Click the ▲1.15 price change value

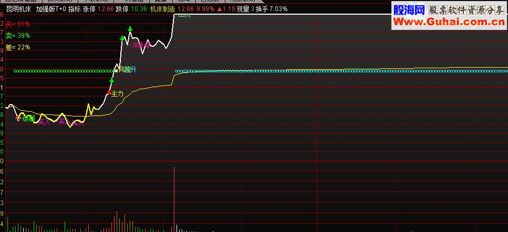tap(226, 9)
